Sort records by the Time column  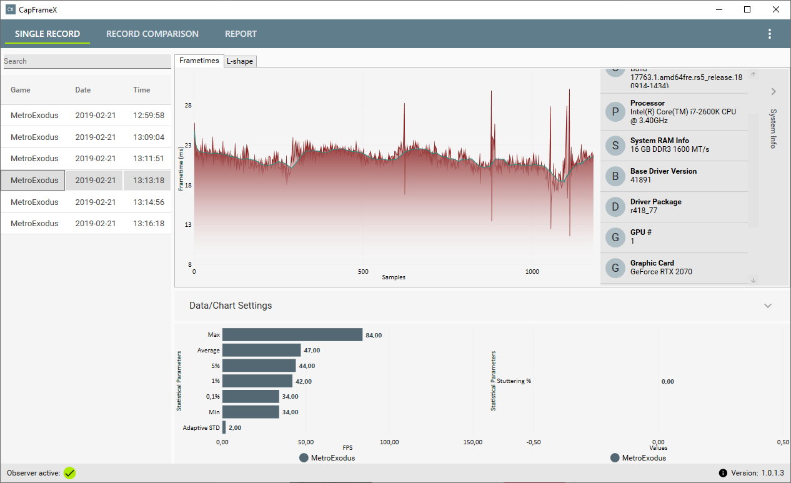(x=142, y=90)
